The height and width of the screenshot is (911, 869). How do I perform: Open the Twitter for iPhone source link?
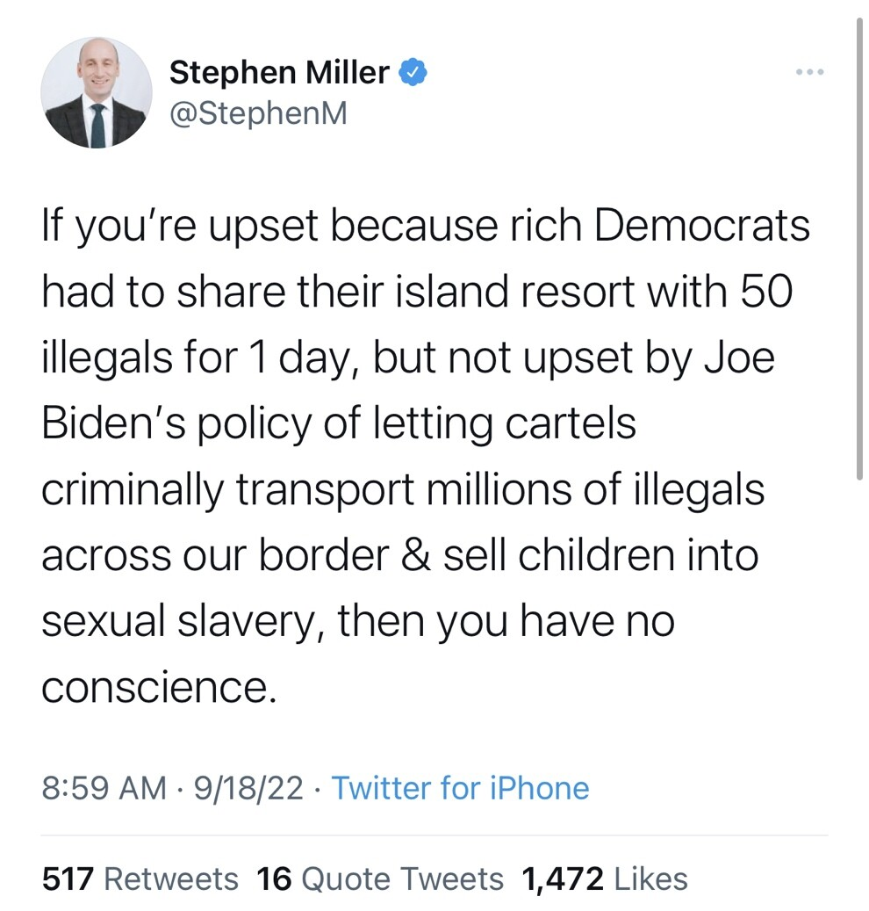[x=460, y=787]
